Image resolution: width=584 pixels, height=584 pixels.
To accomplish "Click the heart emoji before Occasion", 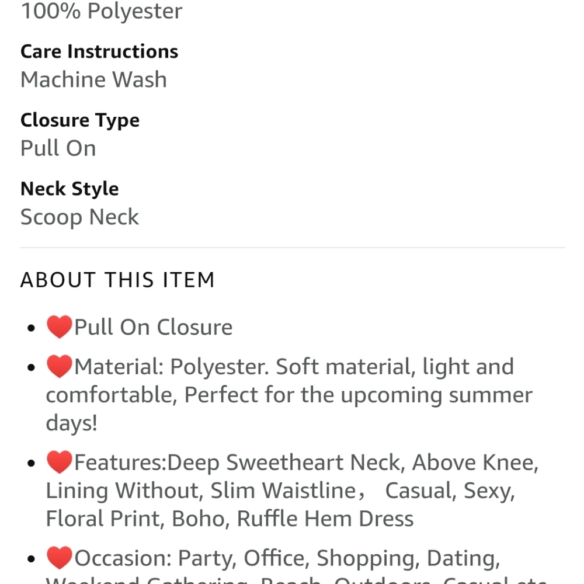I will click(59, 558).
